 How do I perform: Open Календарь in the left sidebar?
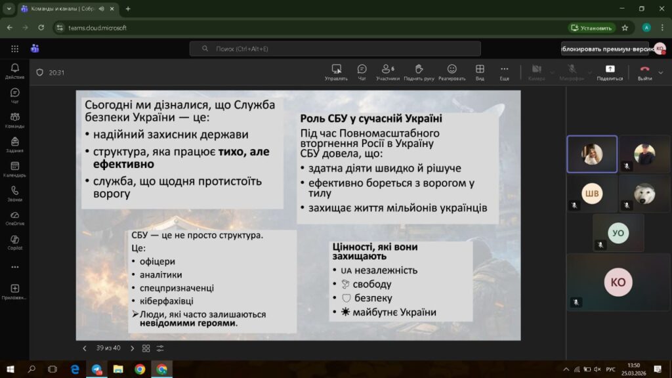[x=14, y=169]
